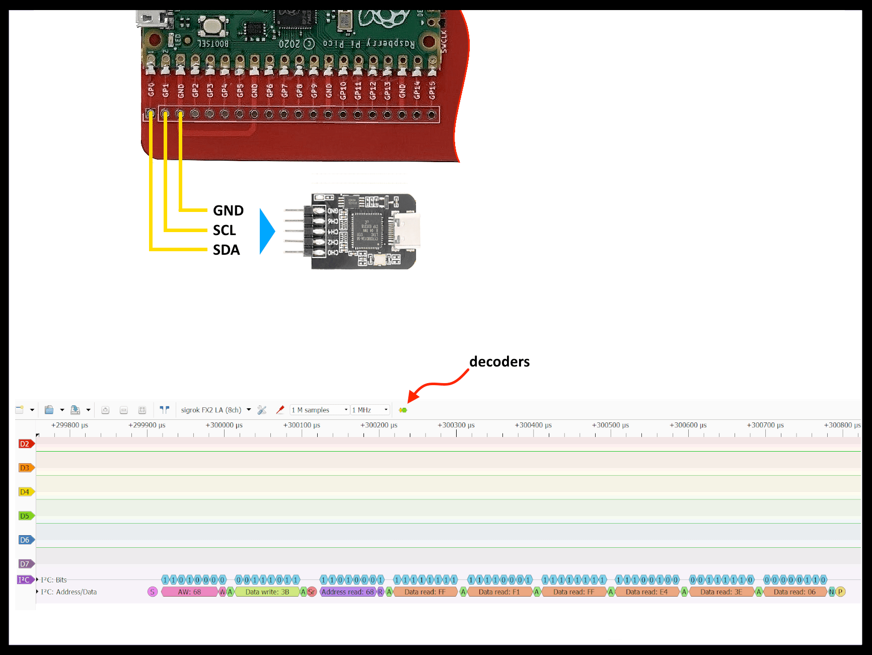The width and height of the screenshot is (872, 655).
Task: Zoom out of the trace view
Action: 124,409
